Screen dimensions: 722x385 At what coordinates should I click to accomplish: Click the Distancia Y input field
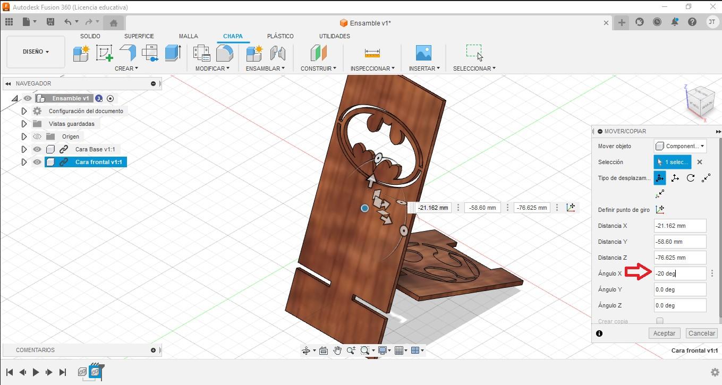680,242
